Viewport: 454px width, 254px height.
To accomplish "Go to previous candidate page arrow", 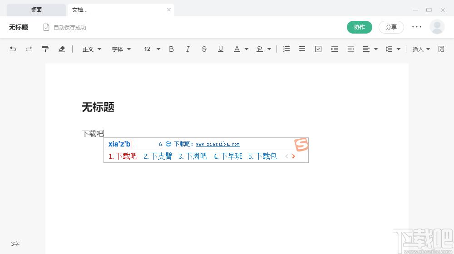I will click(286, 156).
